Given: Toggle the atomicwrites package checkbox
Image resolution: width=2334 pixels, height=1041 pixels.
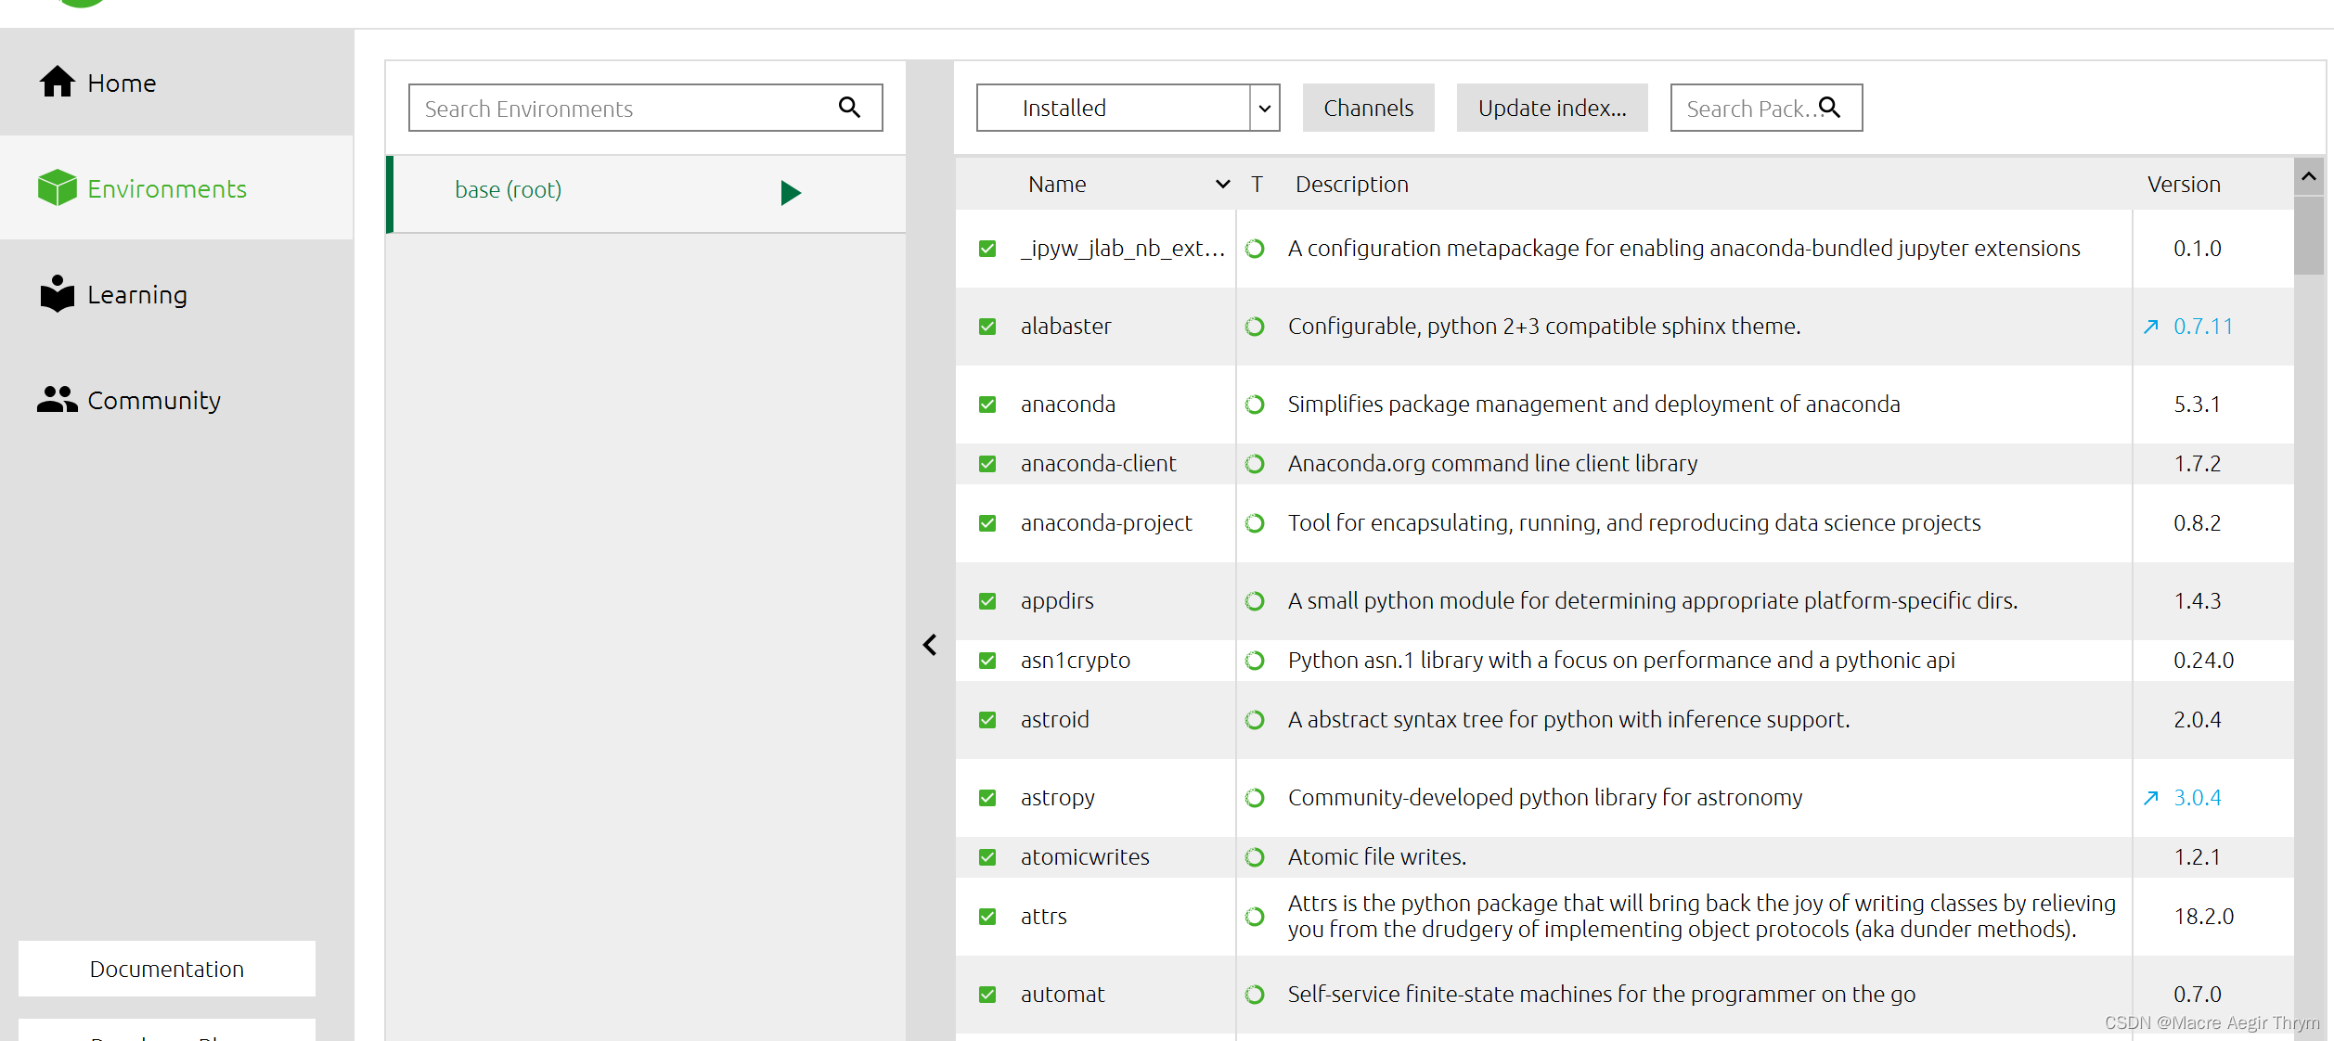Looking at the screenshot, I should [x=986, y=856].
